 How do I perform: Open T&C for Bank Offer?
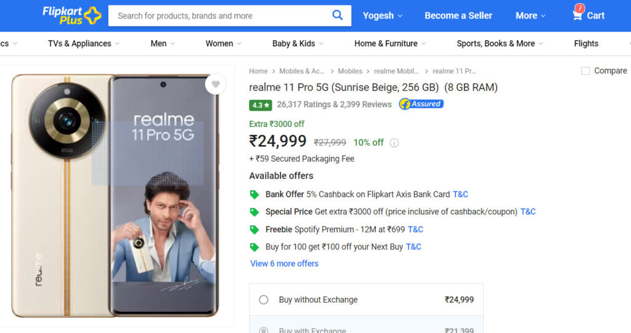pyautogui.click(x=460, y=195)
